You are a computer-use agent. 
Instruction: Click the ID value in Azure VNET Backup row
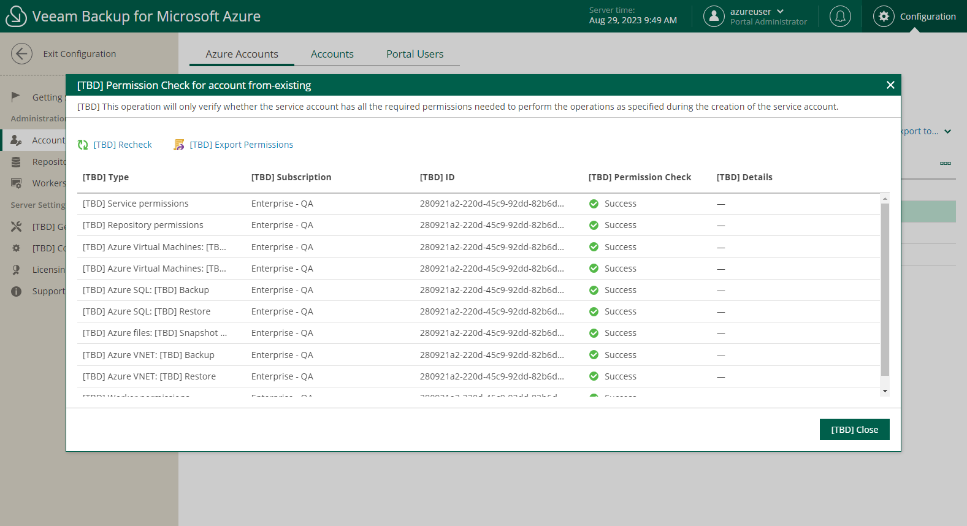pos(492,355)
